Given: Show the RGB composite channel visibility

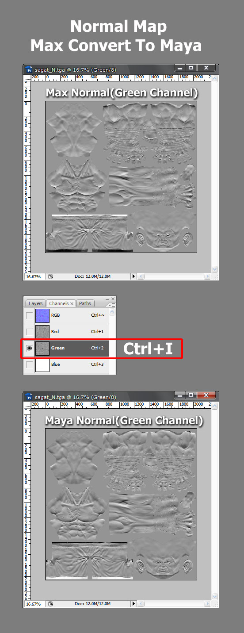Looking at the screenshot, I should [29, 315].
